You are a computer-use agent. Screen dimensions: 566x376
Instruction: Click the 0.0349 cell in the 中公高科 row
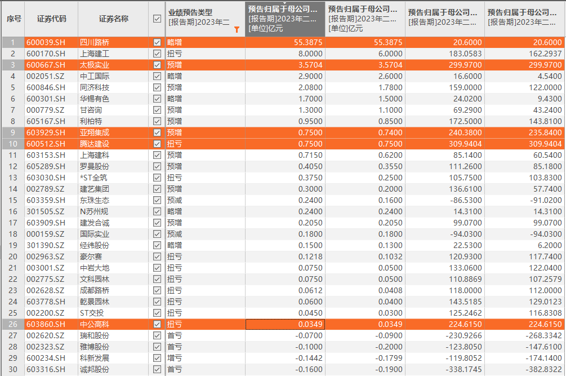click(284, 324)
